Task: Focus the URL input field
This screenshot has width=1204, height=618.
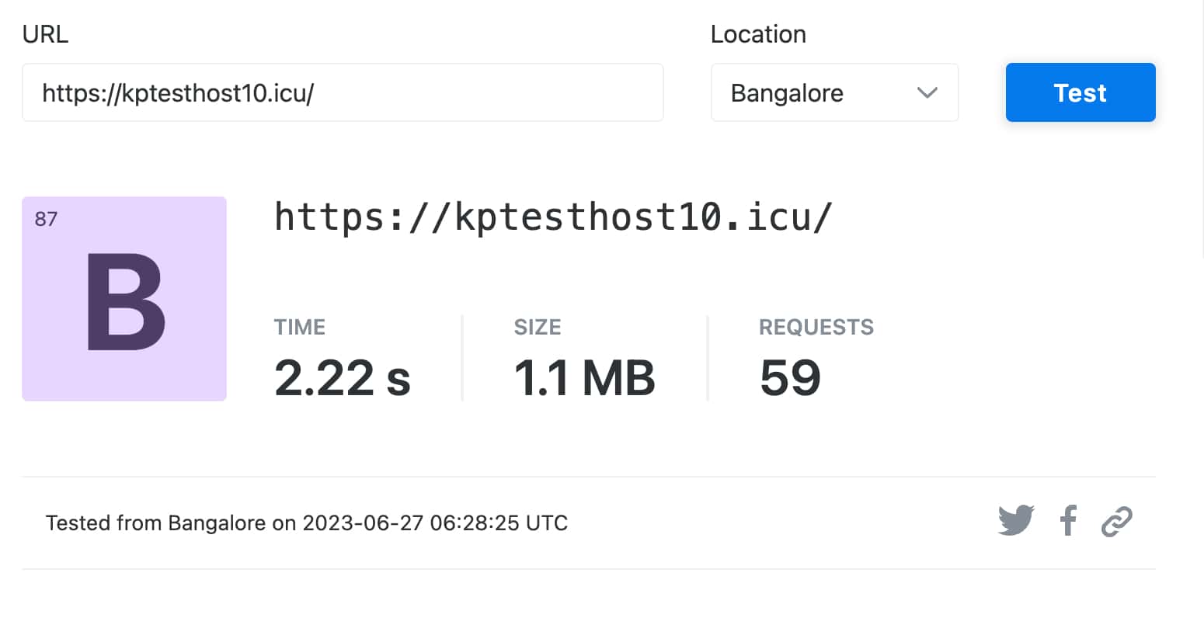Action: [343, 92]
